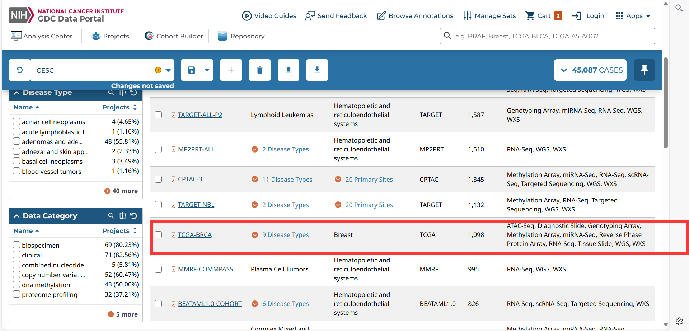The width and height of the screenshot is (689, 331).
Task: Expand 6 Disease Types for BEATAML1.0-COHORT
Action: coord(280,304)
